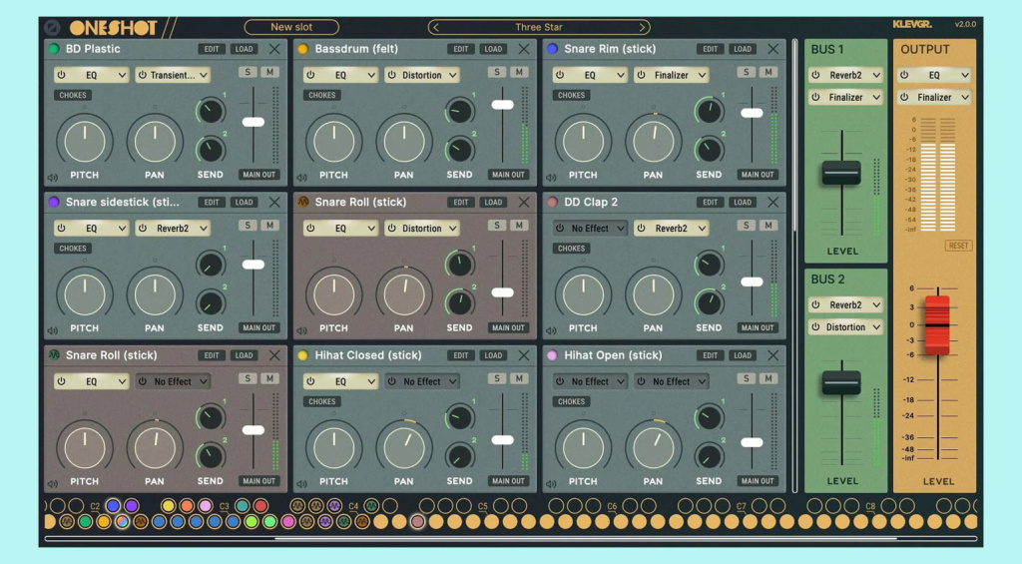Go to previous preset with left arrow

click(436, 28)
